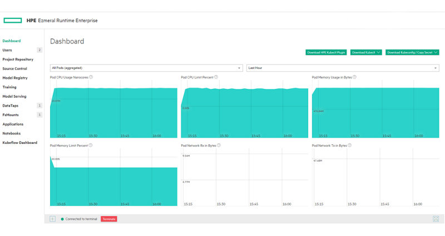Expand Download Kubeconfig / Copy Secret dropdown
The image size is (445, 236).
pyautogui.click(x=412, y=52)
